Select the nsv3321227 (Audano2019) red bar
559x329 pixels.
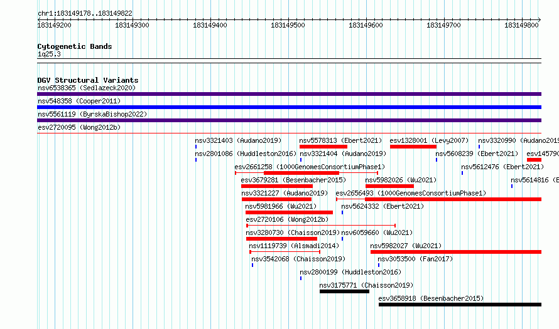pyautogui.click(x=276, y=199)
